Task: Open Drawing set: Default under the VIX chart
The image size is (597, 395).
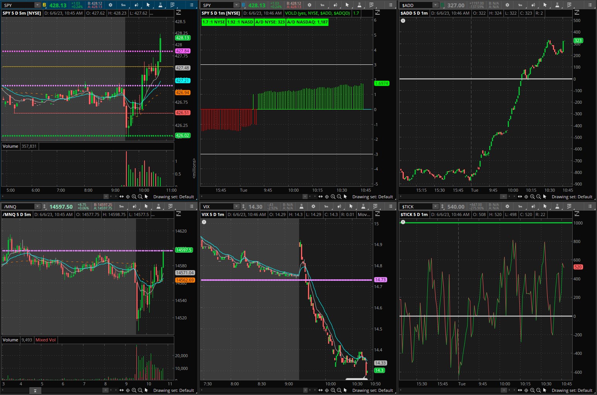Action: [x=372, y=390]
